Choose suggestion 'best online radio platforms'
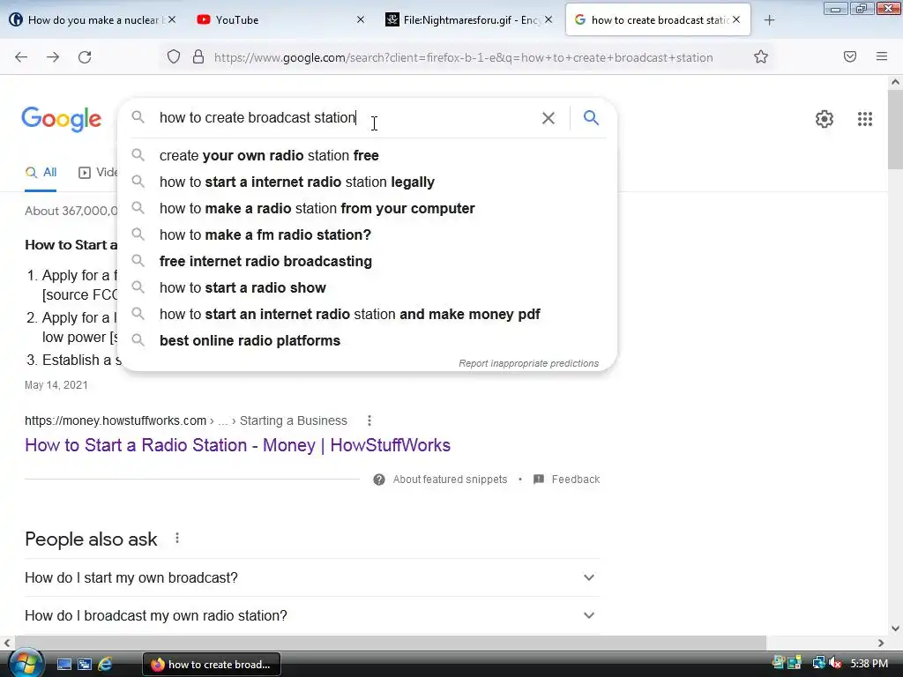 pos(368,341)
